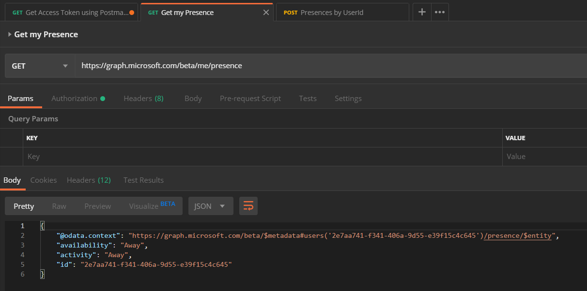The height and width of the screenshot is (291, 587).
Task: Open the Authorization tab
Action: [75, 98]
